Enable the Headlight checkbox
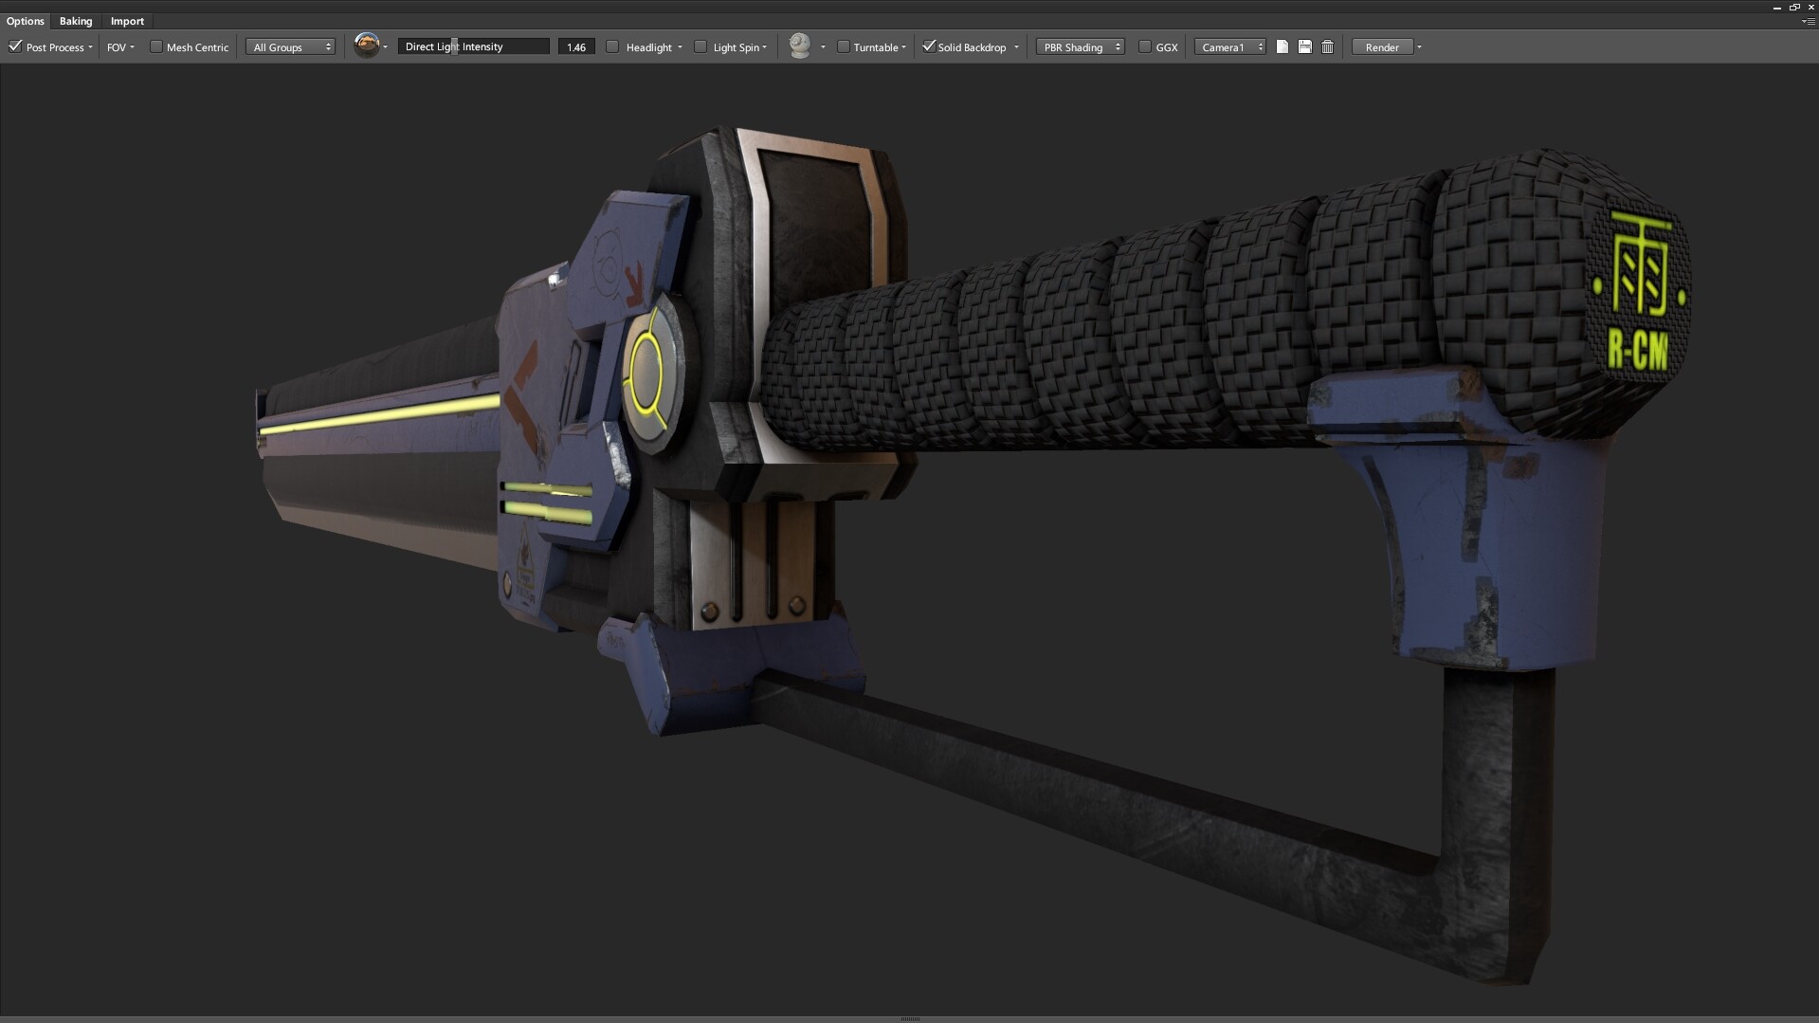1819x1023 pixels. pos(612,46)
